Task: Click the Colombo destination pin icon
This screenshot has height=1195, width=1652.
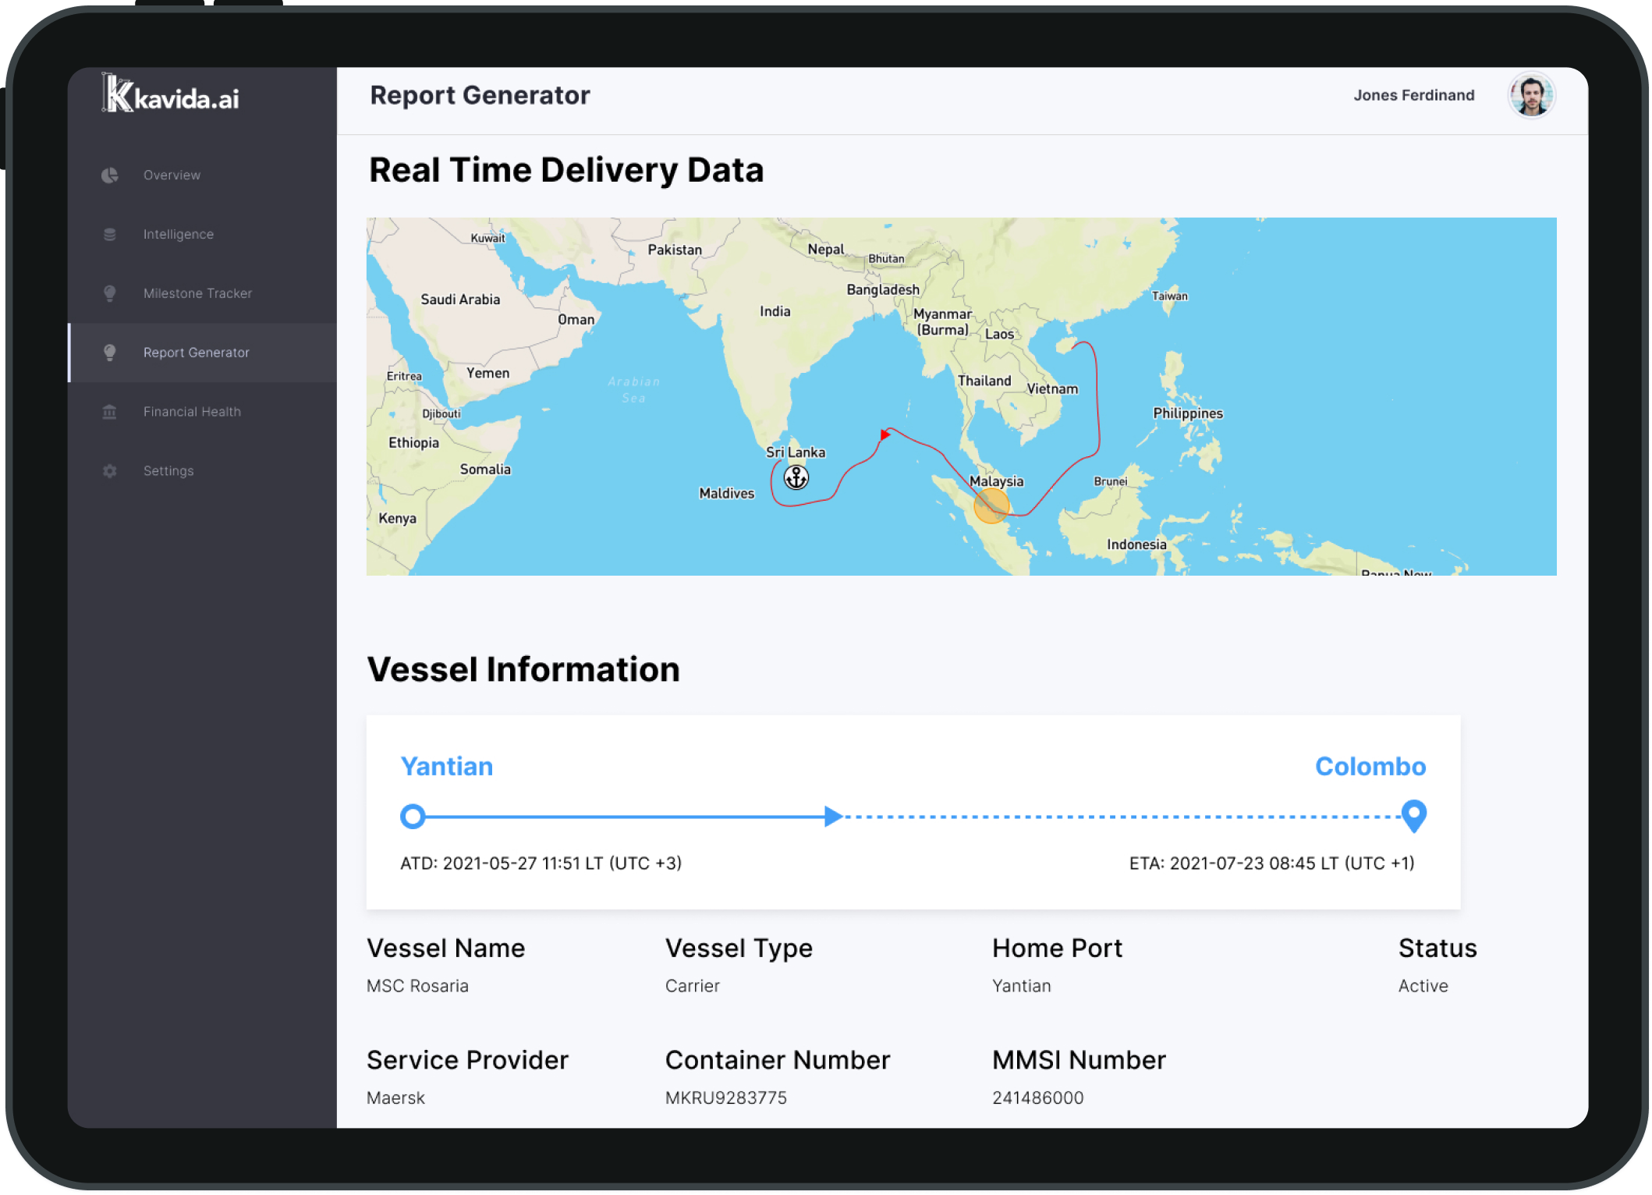Action: 1413,816
